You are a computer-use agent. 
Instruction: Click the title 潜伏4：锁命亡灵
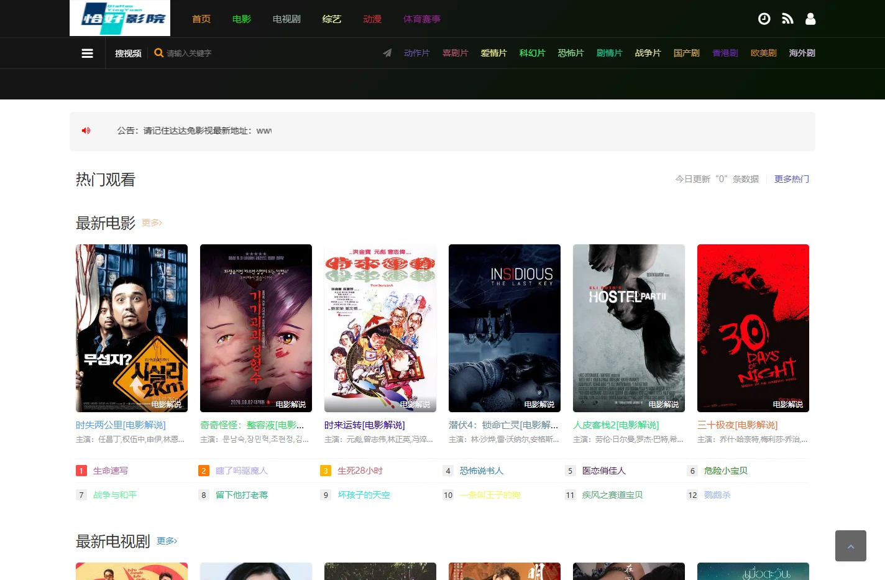503,425
